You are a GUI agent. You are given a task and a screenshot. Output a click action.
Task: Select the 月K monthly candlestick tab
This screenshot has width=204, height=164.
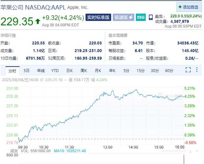point(98,70)
